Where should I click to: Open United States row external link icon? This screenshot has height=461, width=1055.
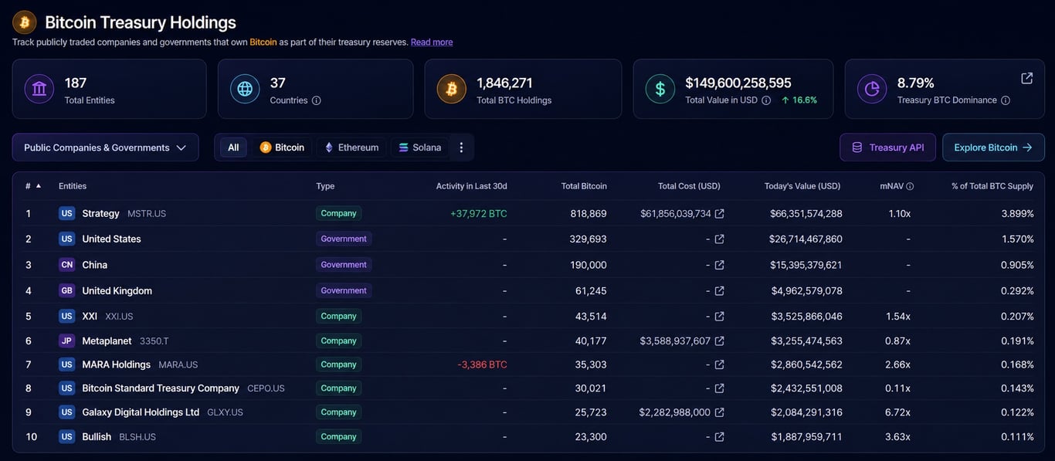click(719, 239)
